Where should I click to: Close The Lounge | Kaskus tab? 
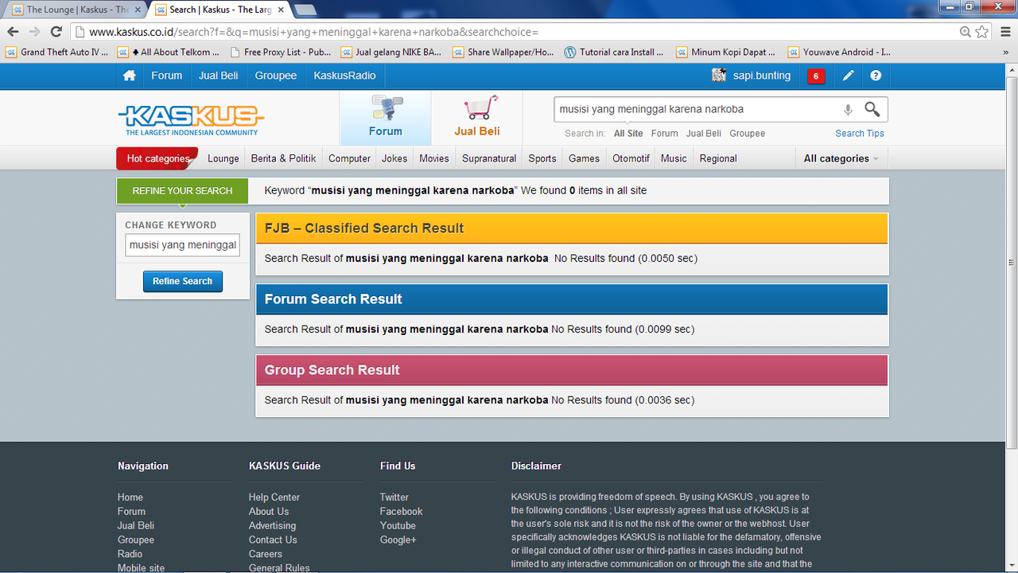[x=138, y=10]
